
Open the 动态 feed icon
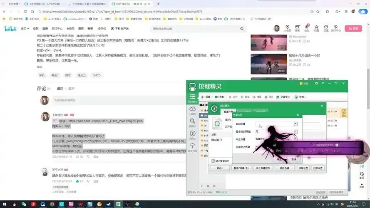pyautogui.click(x=307, y=28)
